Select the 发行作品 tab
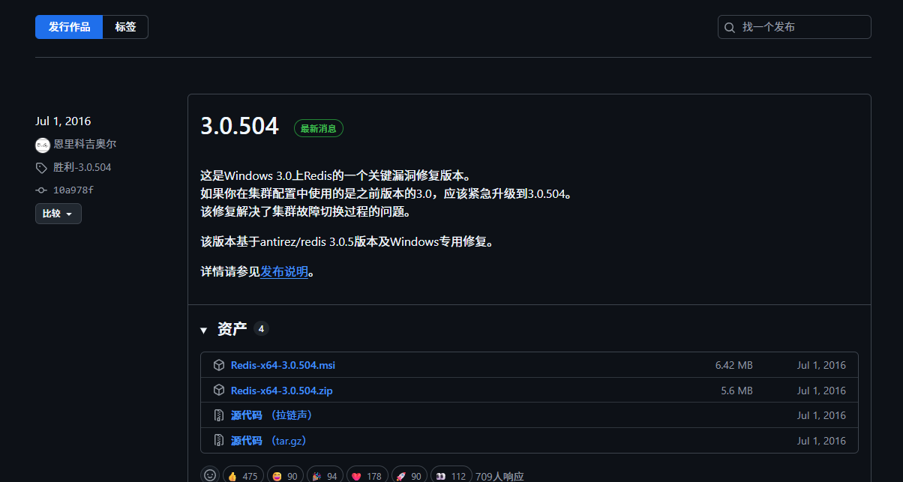 69,26
